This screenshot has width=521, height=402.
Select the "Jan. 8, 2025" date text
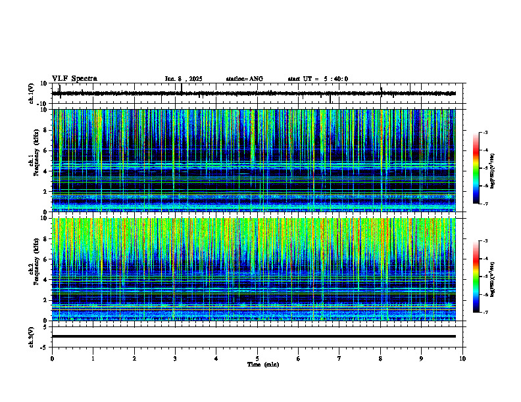click(184, 79)
